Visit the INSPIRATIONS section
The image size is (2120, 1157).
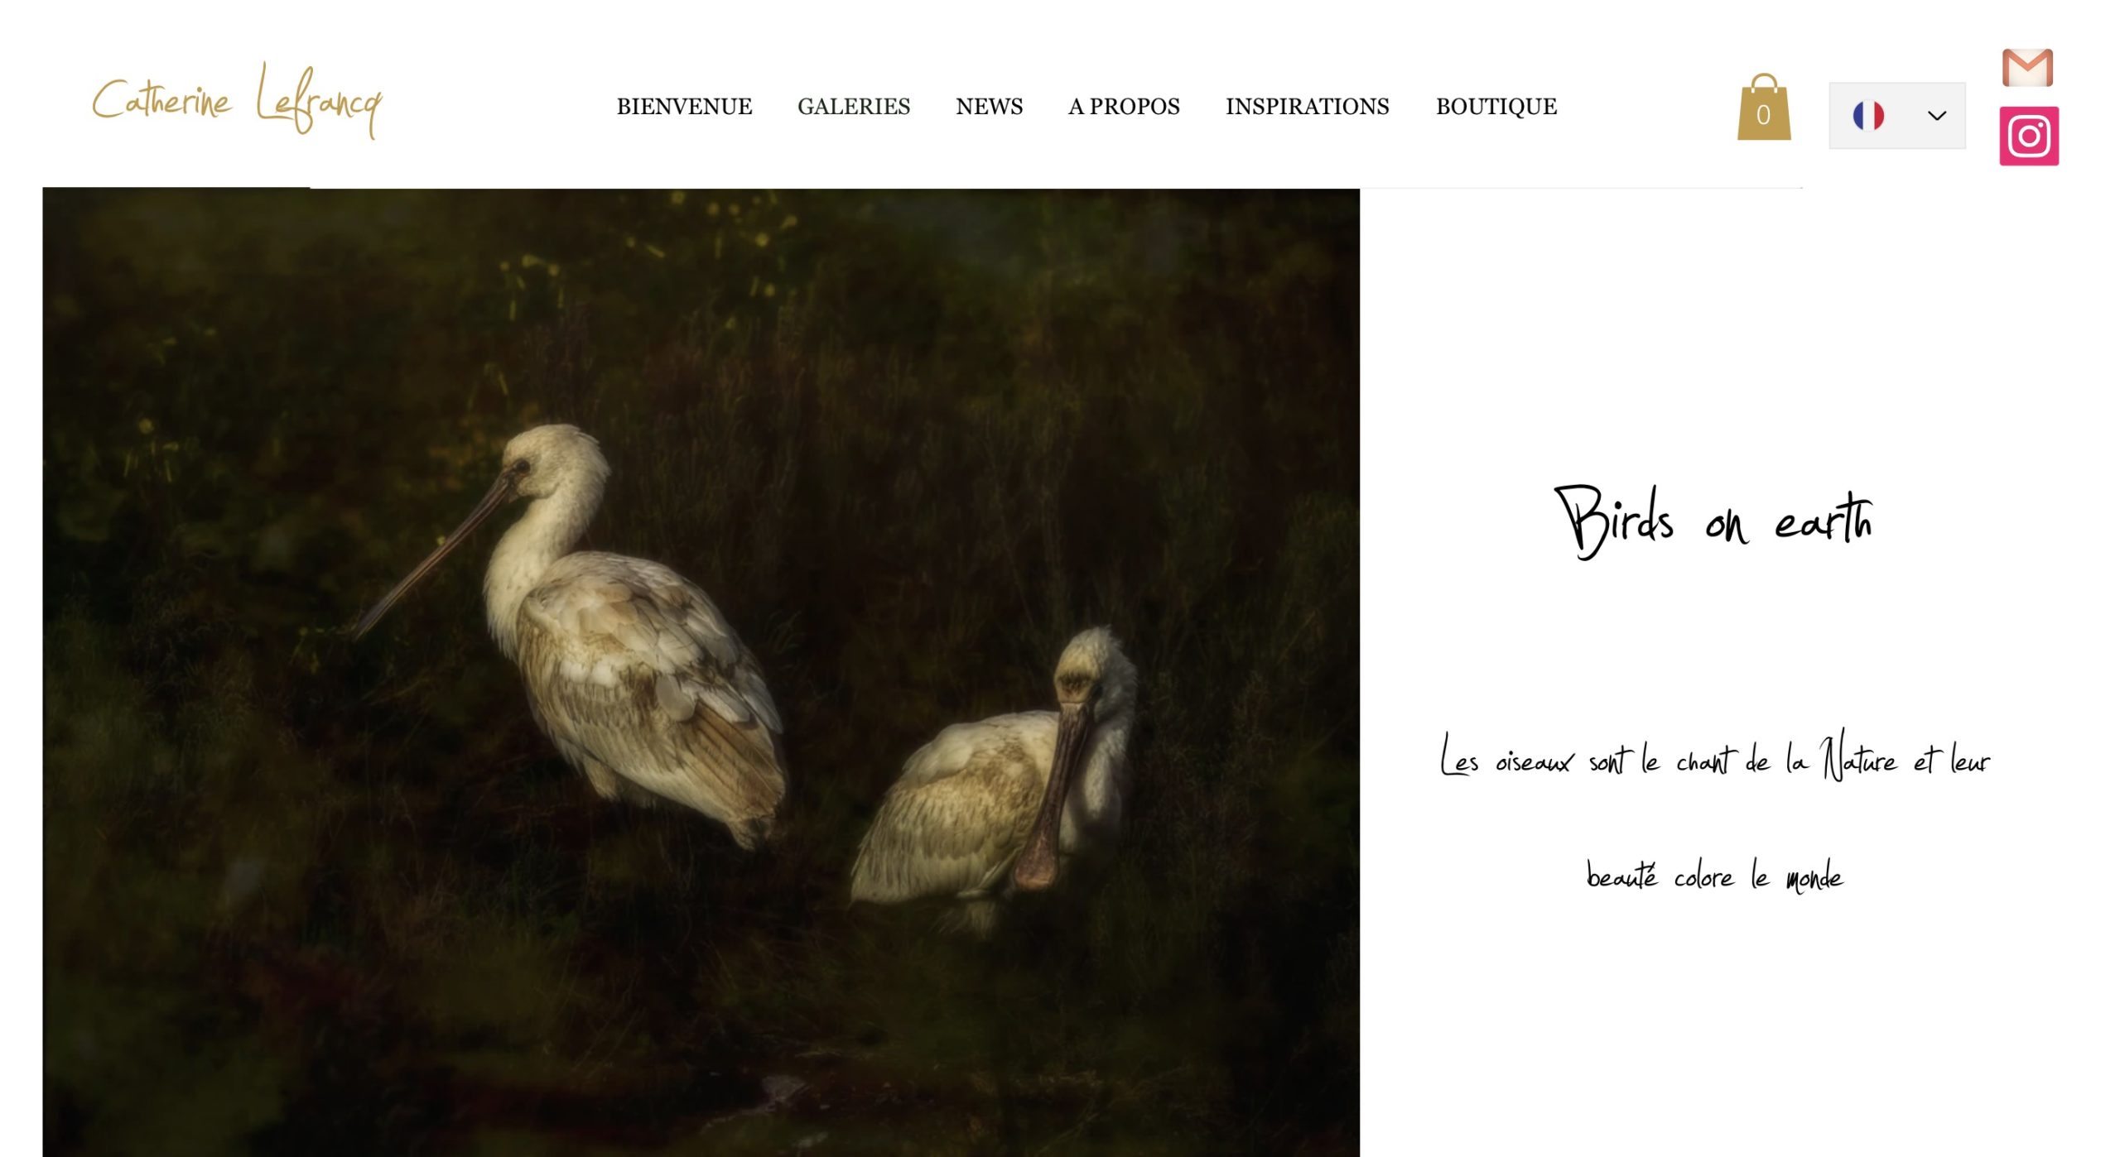coord(1308,107)
